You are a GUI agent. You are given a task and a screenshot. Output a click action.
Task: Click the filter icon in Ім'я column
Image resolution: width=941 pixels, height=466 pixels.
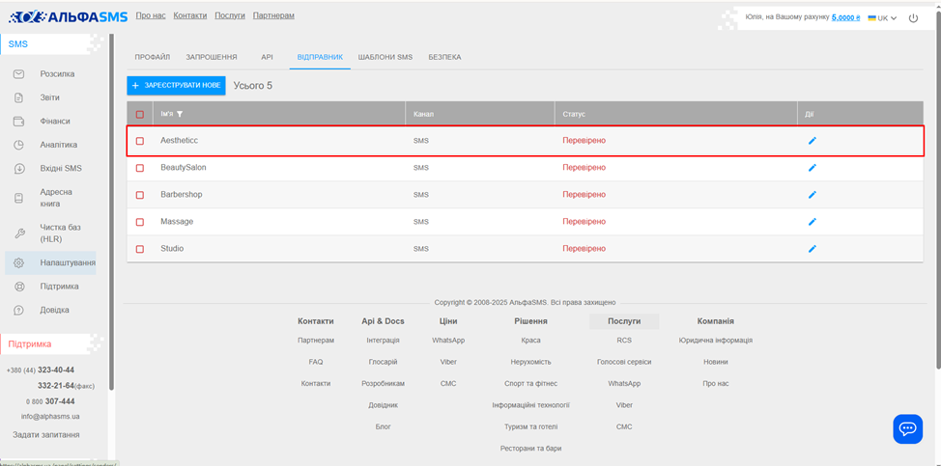click(180, 114)
